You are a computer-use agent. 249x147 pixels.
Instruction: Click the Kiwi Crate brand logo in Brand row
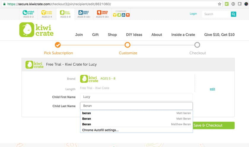point(89,79)
